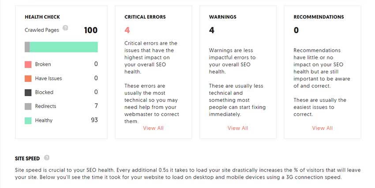
Task: Click the dark Blocked legend swatch
Action: [28, 93]
